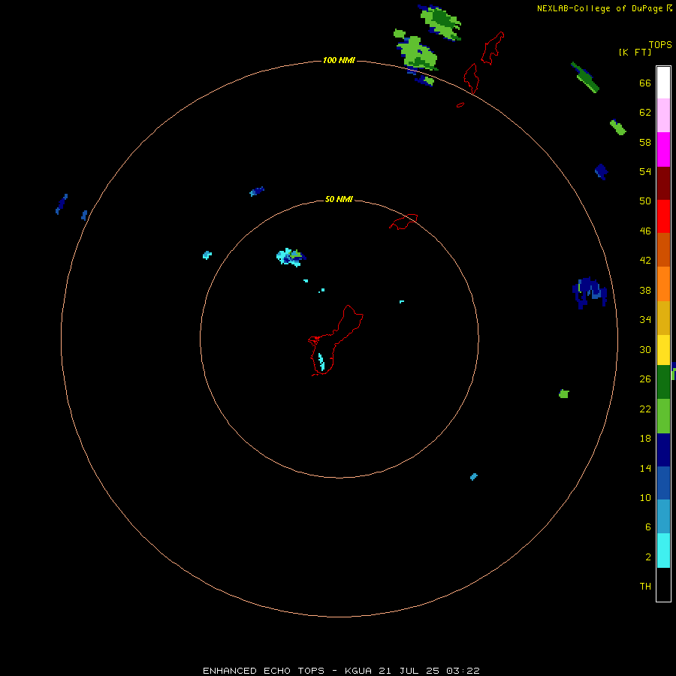Click the 30 legend value
The height and width of the screenshot is (676, 676).
(x=645, y=349)
